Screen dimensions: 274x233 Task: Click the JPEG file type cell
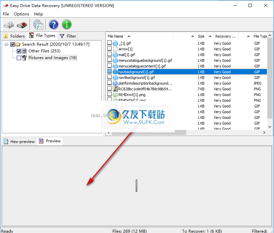pyautogui.click(x=258, y=83)
